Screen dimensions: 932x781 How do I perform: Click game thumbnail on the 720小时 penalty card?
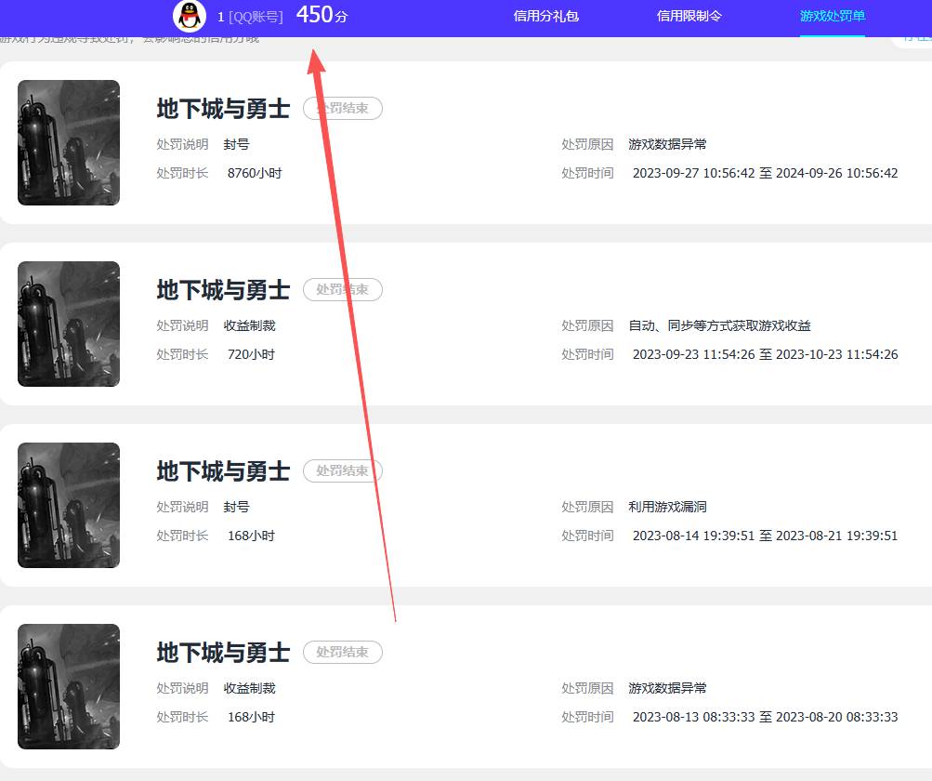[69, 324]
